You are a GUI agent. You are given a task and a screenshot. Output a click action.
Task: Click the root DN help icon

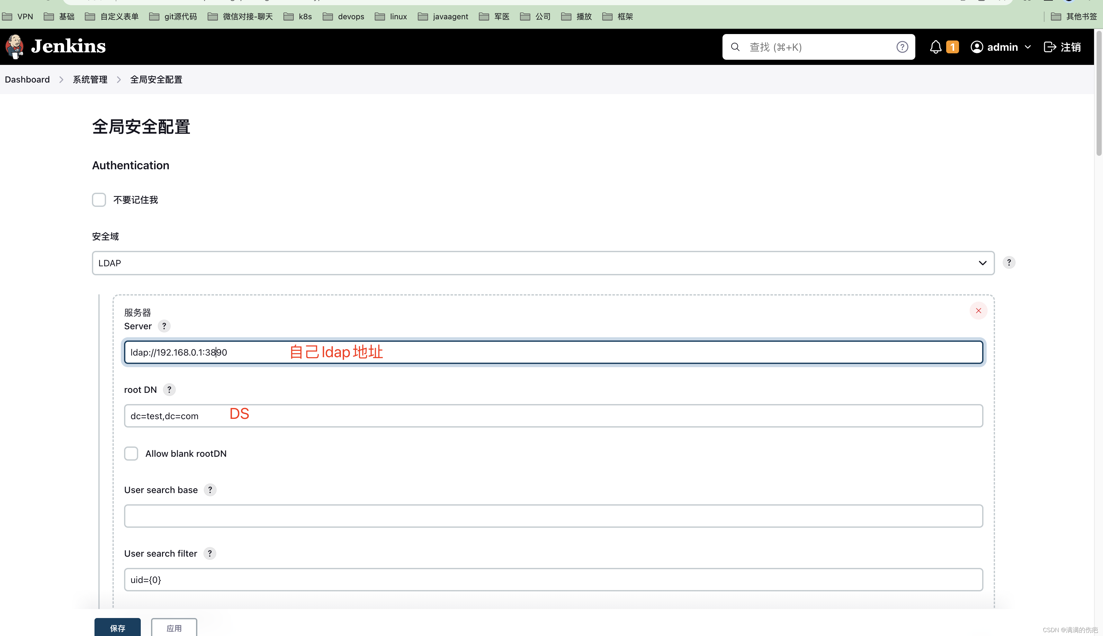coord(169,390)
